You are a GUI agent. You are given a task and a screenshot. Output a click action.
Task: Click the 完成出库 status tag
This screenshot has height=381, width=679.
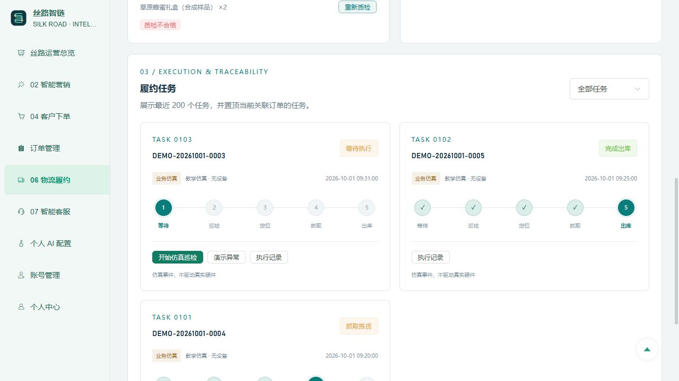tap(618, 148)
